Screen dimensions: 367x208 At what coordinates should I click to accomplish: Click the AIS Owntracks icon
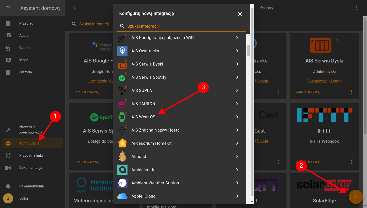coord(122,51)
